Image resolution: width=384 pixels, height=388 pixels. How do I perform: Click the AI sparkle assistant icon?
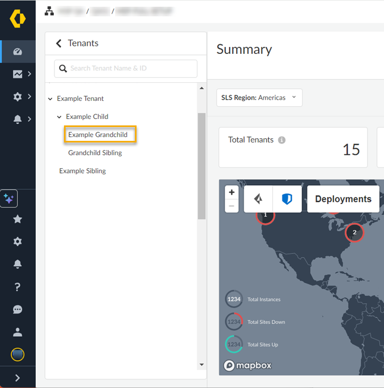[9, 199]
